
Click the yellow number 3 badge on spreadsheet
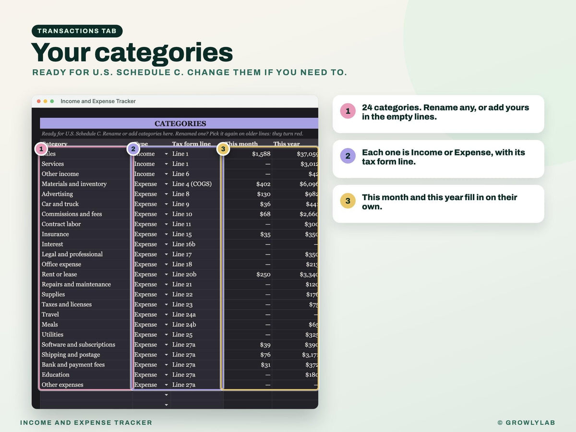tap(223, 149)
